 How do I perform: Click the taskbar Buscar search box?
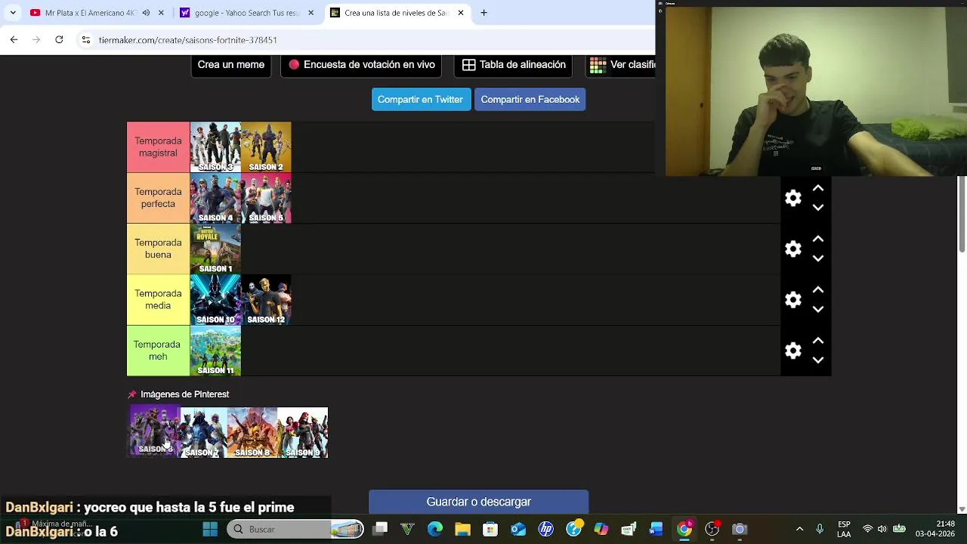296,530
